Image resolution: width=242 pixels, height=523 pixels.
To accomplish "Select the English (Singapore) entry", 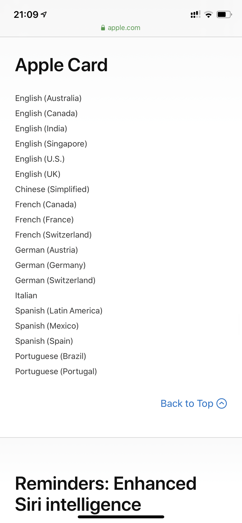I will point(51,144).
